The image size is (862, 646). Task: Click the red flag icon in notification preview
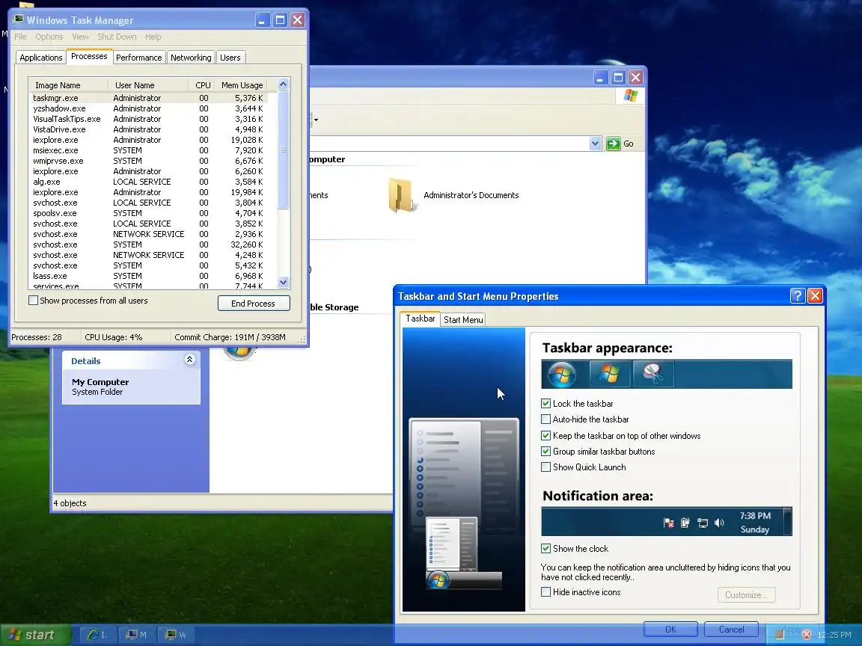click(x=668, y=523)
